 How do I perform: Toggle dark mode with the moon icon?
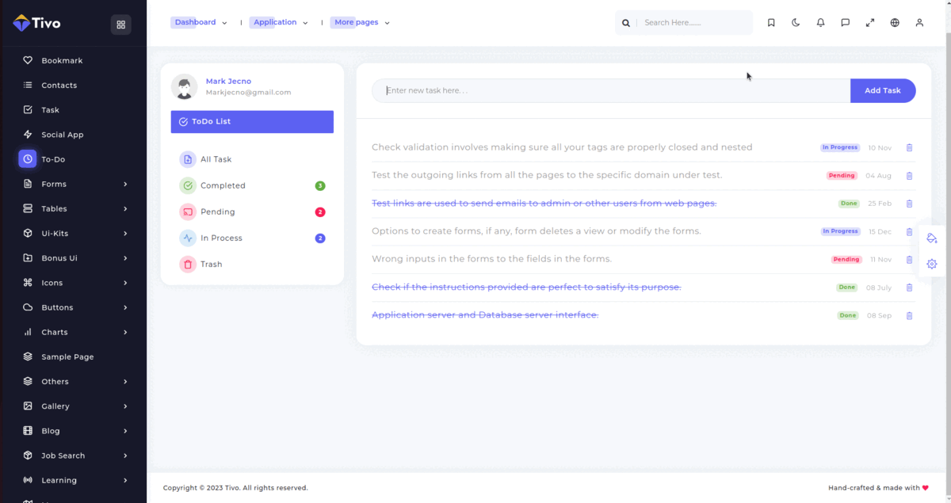tap(796, 23)
